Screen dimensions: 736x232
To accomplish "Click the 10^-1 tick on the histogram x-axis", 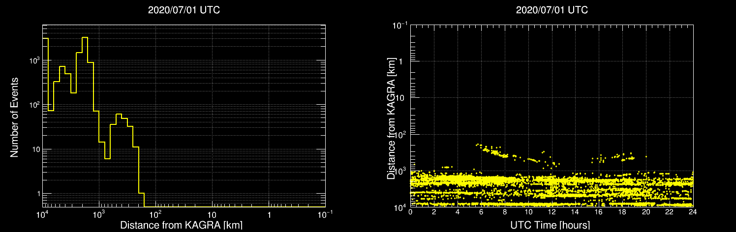I will (x=325, y=214).
